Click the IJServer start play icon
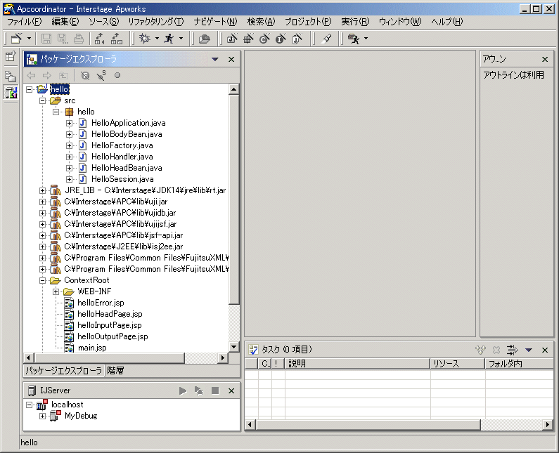Screen dimensions: 559x453 pyautogui.click(x=183, y=391)
